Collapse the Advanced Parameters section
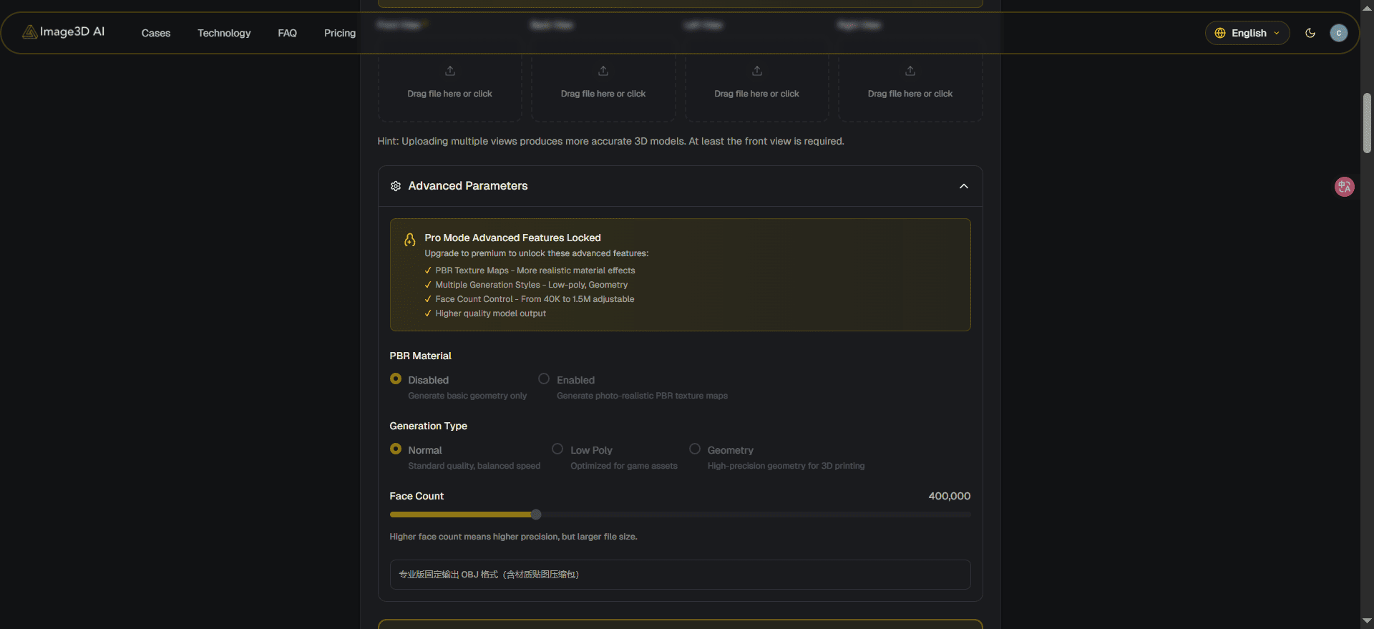The image size is (1374, 629). [x=963, y=186]
